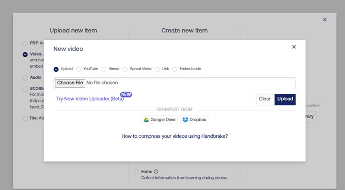This screenshot has height=190, width=345.
Task: Select the Audio radio button
Action: (25, 78)
